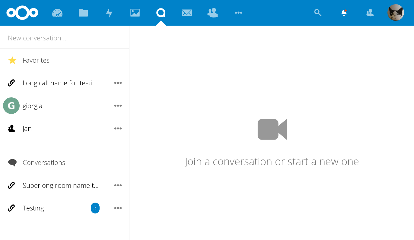Open contacts menu icon next to the bell
This screenshot has width=414, height=240.
(370, 13)
